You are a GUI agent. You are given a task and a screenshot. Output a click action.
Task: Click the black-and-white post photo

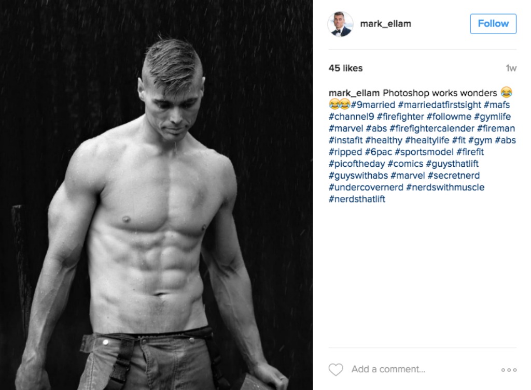[x=157, y=195]
